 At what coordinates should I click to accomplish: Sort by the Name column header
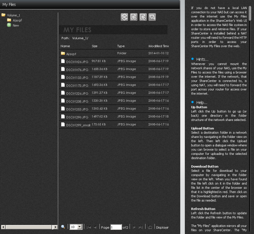click(65, 46)
